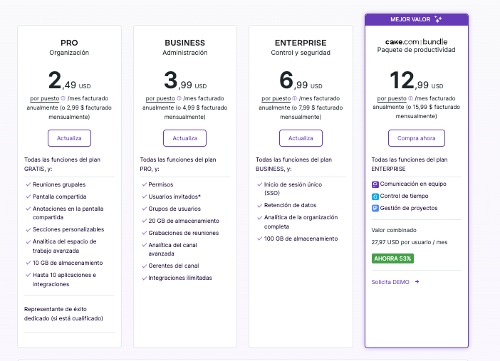Click 'Anotaciones en la pantalla compartida' text
Image resolution: width=500 pixels, height=361 pixels.
point(68,213)
